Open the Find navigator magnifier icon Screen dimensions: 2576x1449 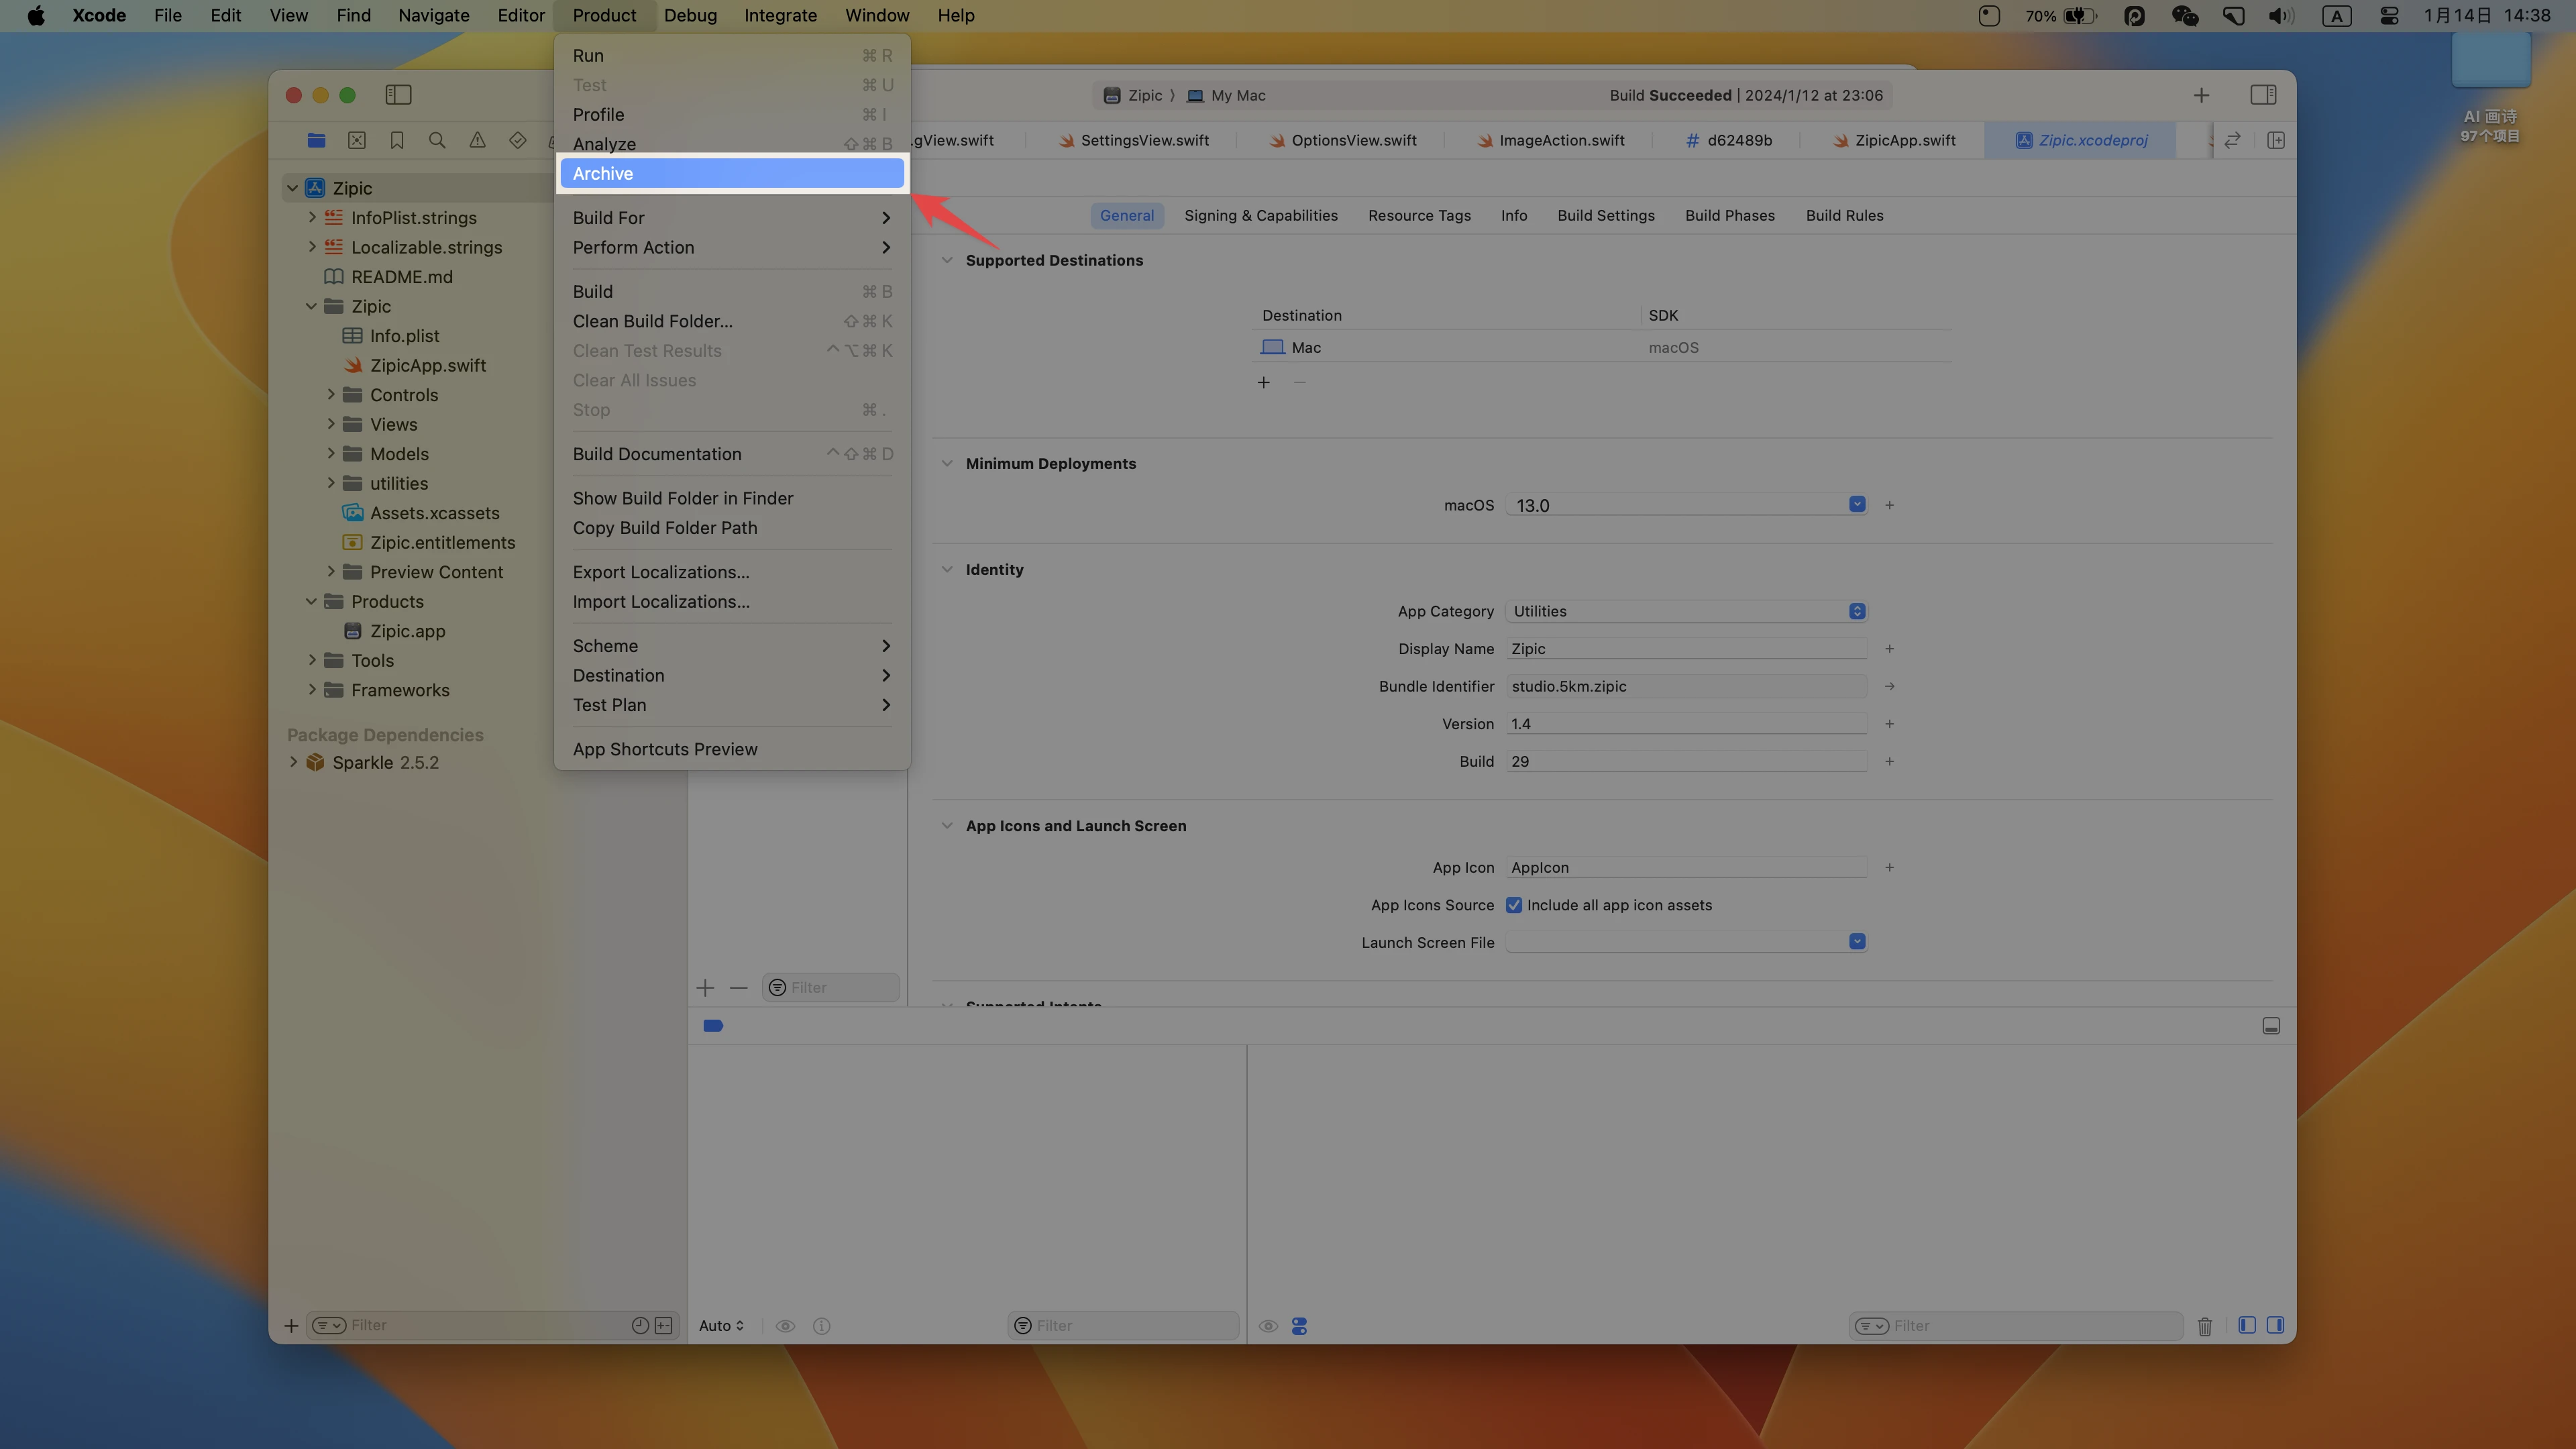437,140
